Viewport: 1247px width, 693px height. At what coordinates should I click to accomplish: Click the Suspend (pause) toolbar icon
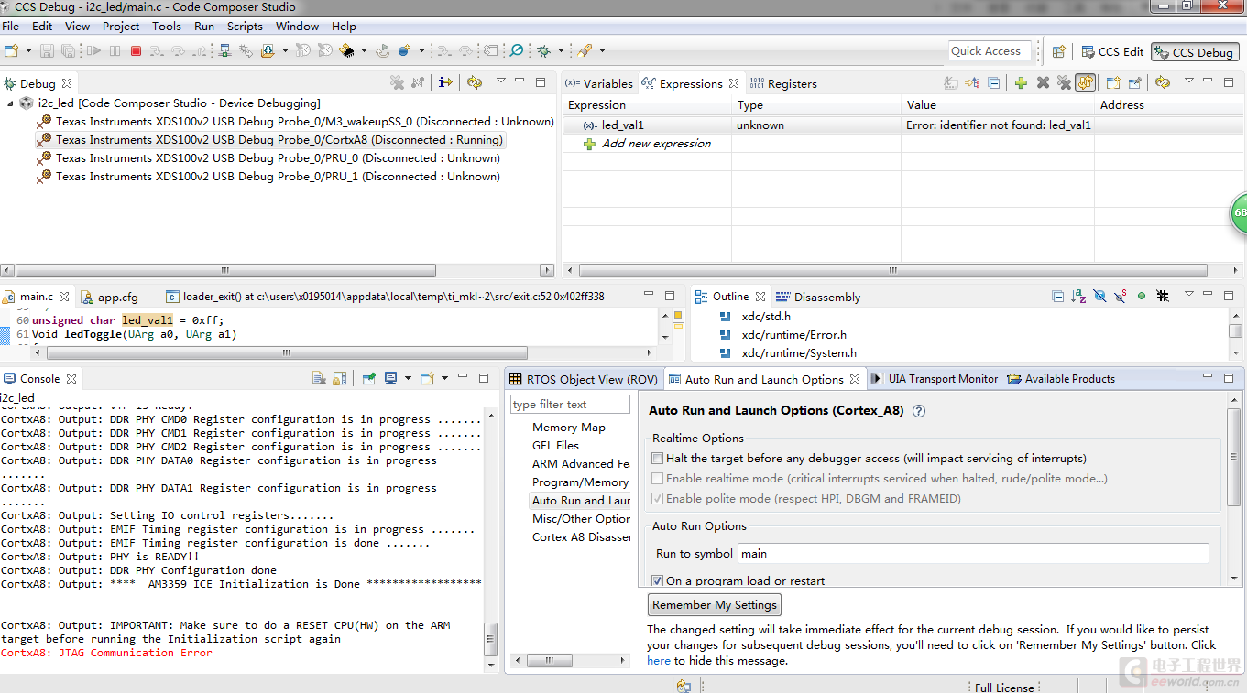coord(115,50)
